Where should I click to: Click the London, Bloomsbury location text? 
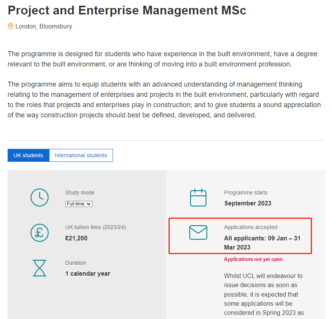44,27
